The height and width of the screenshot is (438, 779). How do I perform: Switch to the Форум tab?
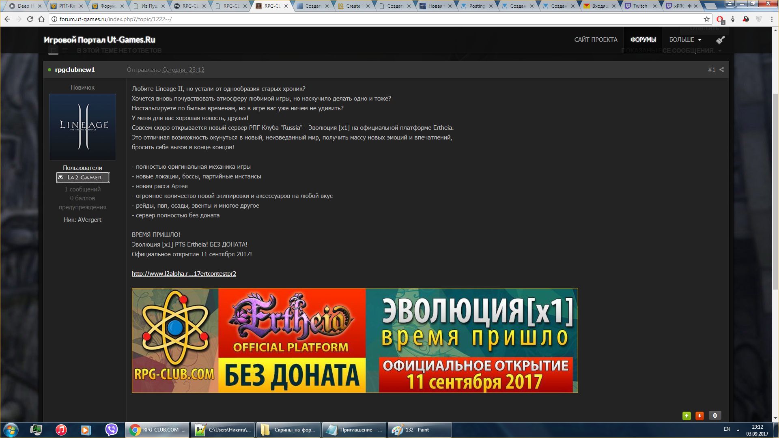click(108, 6)
